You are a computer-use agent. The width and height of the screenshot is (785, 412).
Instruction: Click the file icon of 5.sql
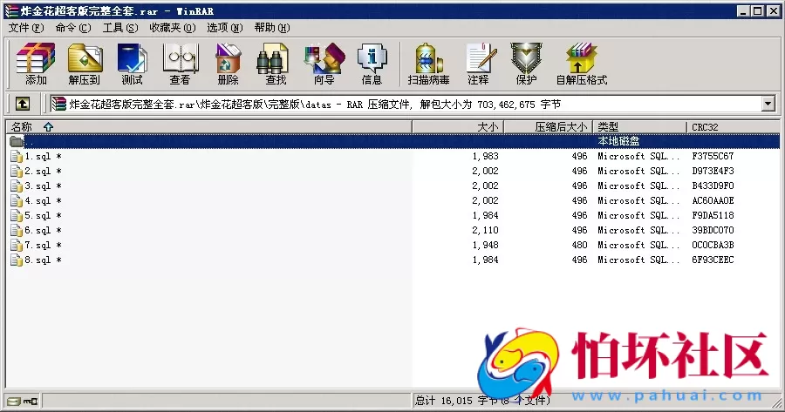coord(17,215)
